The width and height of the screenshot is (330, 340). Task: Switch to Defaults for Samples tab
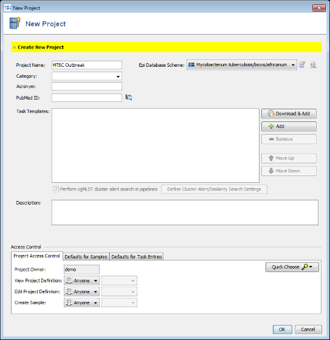(86, 257)
